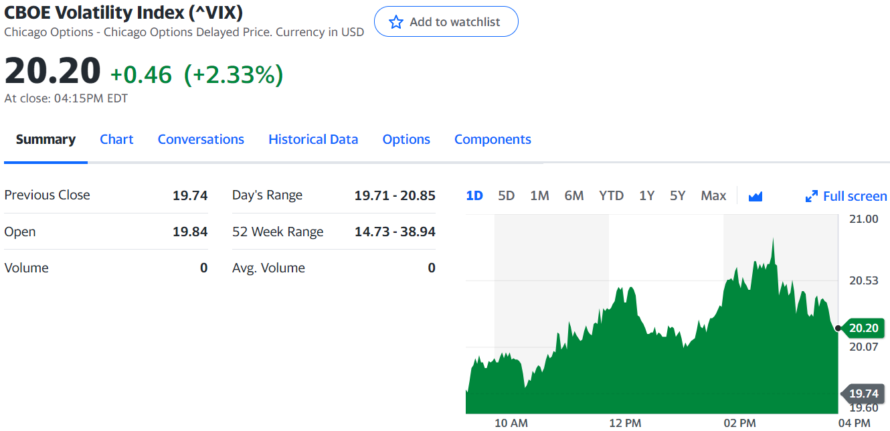This screenshot has width=890, height=431.
Task: Set chart range to 1M
Action: pos(539,195)
